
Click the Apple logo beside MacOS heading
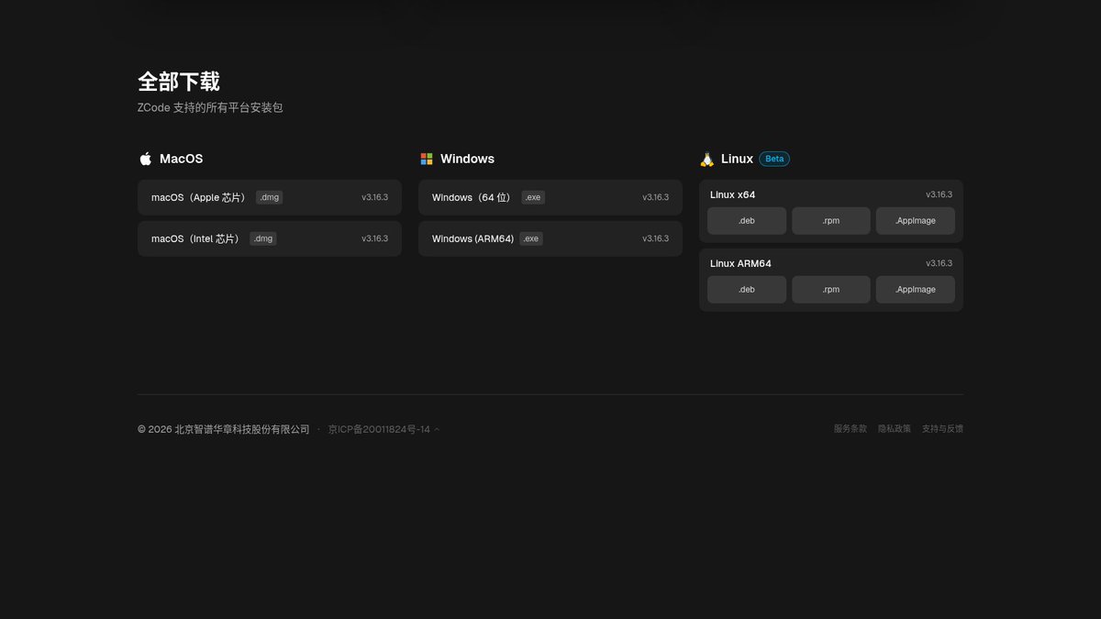145,159
